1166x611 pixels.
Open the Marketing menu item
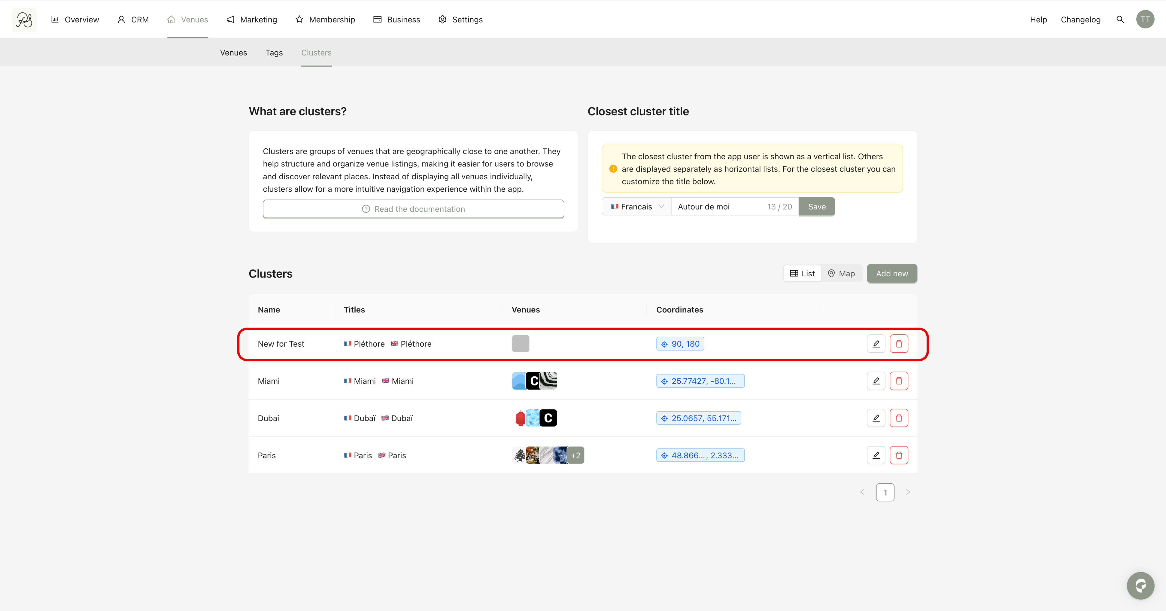click(252, 19)
